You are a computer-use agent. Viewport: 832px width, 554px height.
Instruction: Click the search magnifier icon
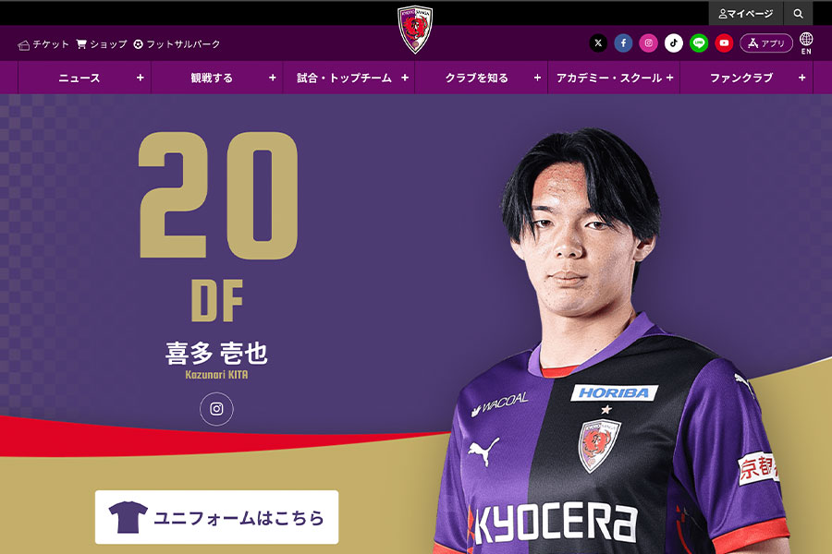click(x=798, y=14)
